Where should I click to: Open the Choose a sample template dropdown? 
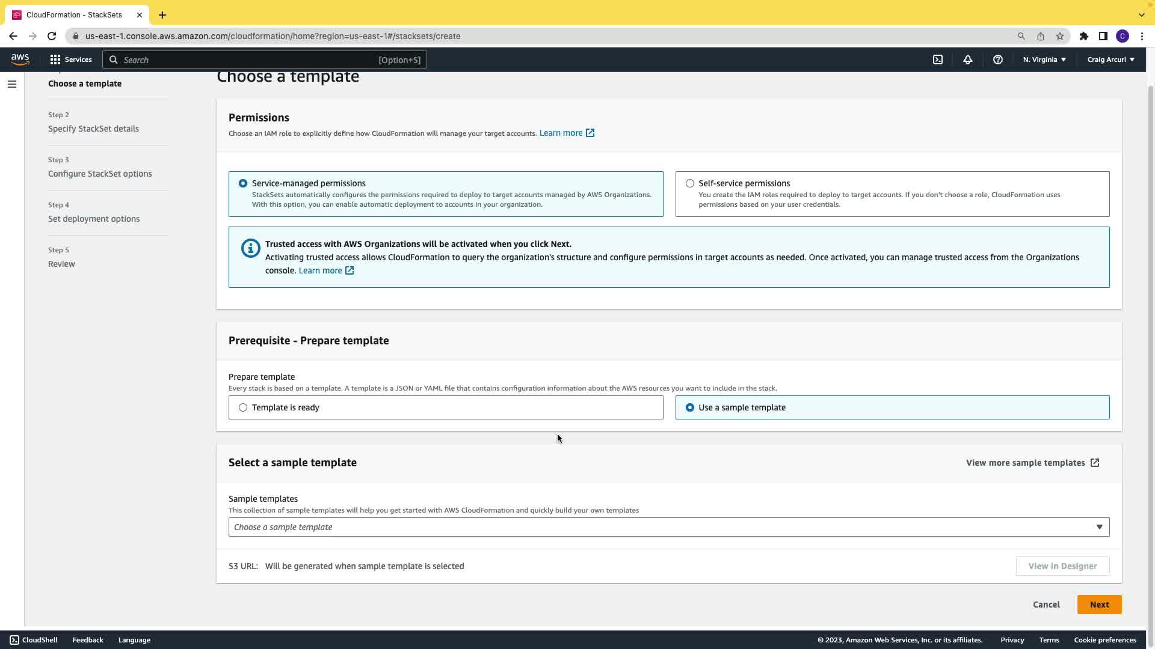668,527
